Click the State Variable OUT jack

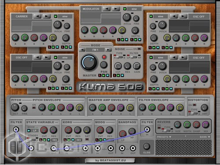coord(54,148)
